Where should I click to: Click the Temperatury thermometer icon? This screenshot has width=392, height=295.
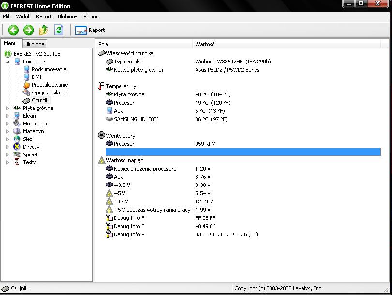pyautogui.click(x=101, y=86)
